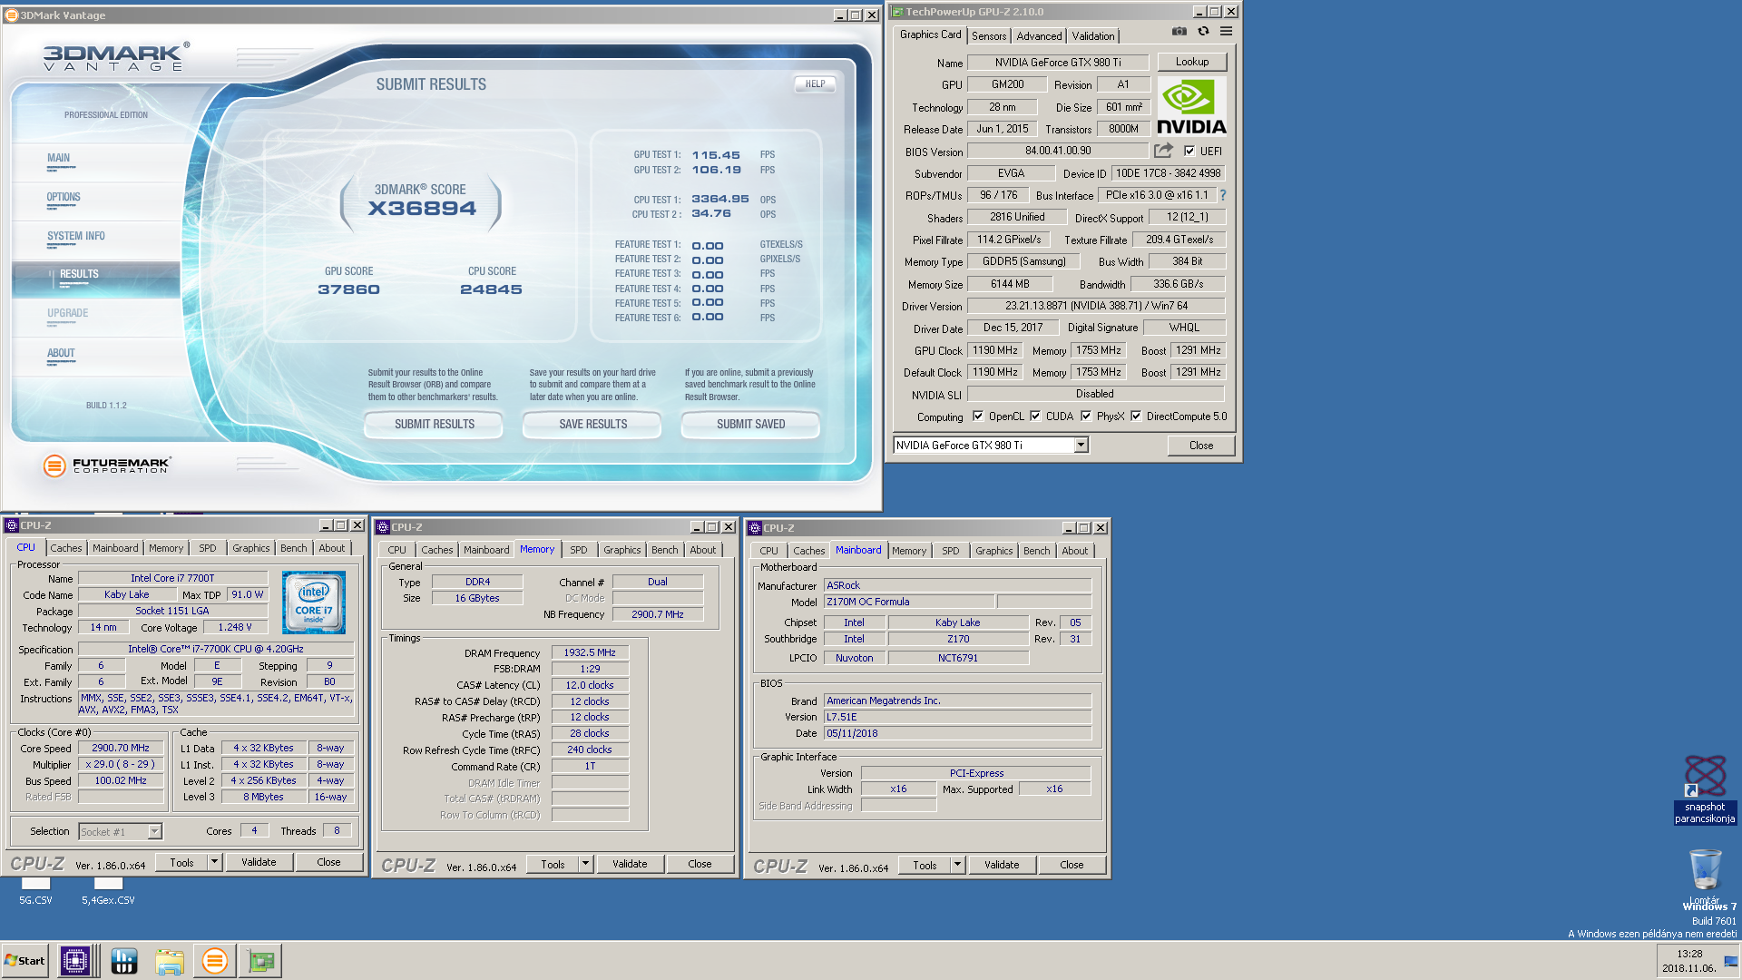
Task: Click the Close button in GPU-Z window
Action: click(1201, 445)
